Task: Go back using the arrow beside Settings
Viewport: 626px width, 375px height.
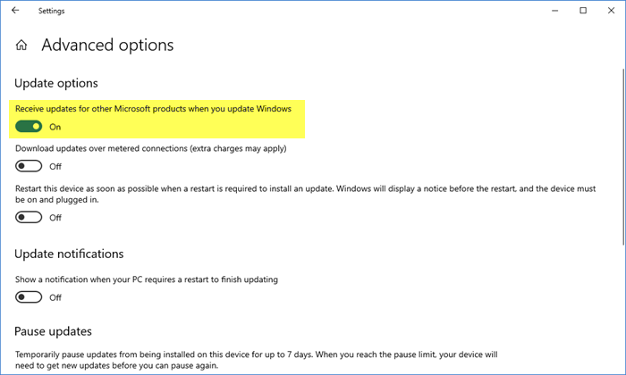Action: (15, 11)
